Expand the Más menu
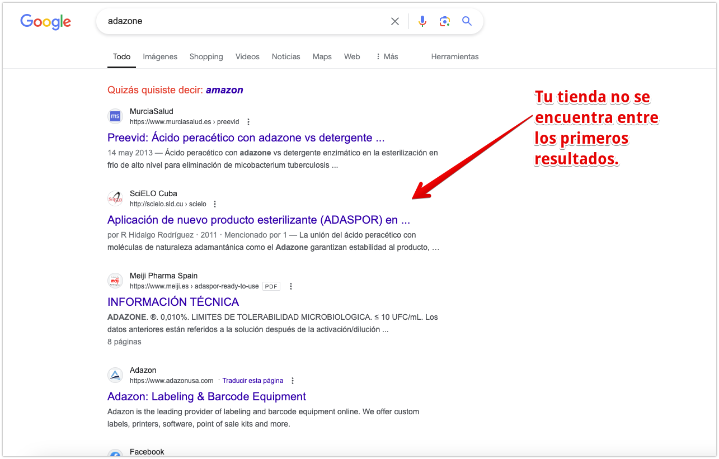 point(387,56)
